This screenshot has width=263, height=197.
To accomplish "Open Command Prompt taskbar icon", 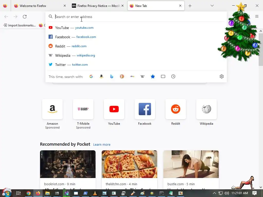I will [161, 193].
